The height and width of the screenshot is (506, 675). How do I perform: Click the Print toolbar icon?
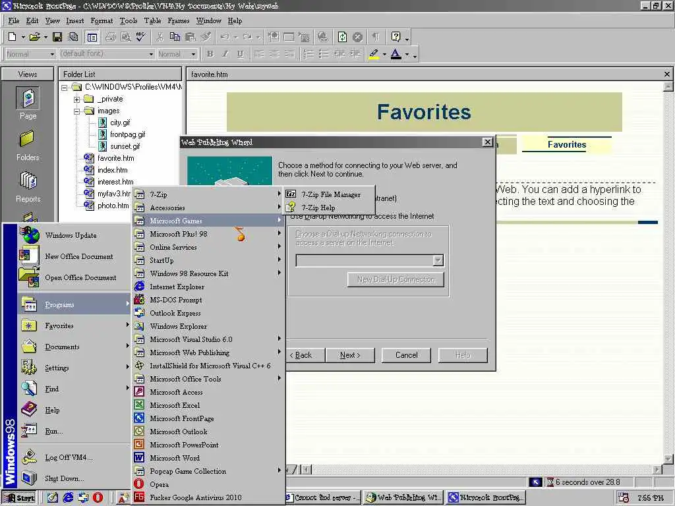point(110,37)
